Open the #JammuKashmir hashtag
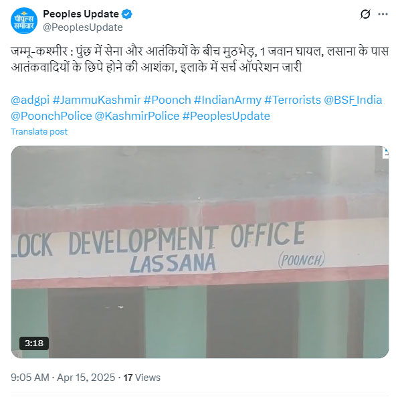The width and height of the screenshot is (396, 397). (x=96, y=100)
